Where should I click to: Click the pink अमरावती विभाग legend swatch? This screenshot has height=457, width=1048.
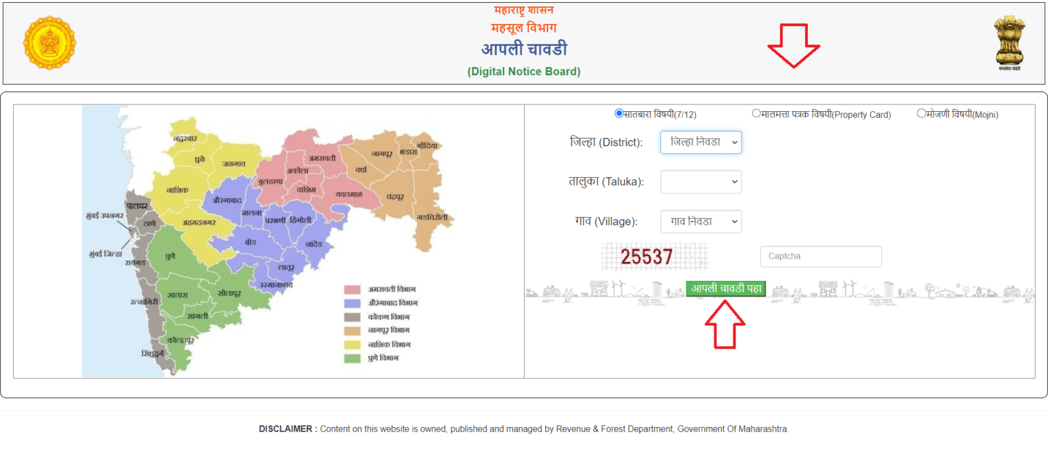pos(352,289)
